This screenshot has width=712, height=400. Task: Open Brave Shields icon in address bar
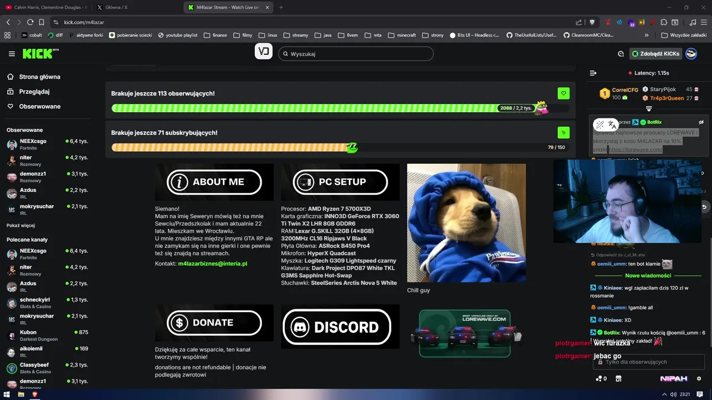click(592, 22)
